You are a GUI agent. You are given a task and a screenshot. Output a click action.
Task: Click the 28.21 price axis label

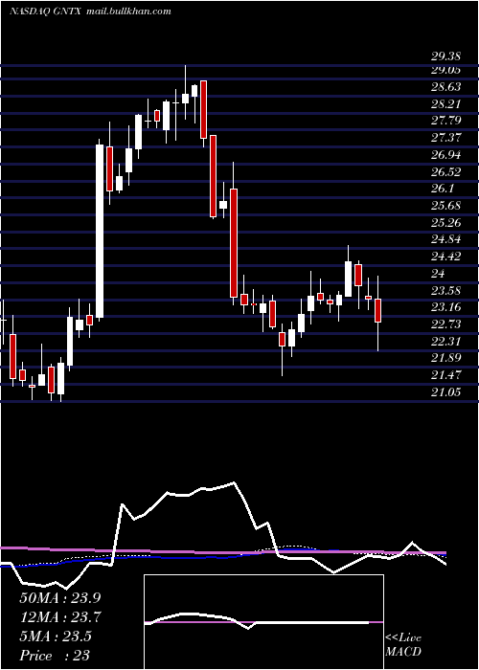[445, 104]
